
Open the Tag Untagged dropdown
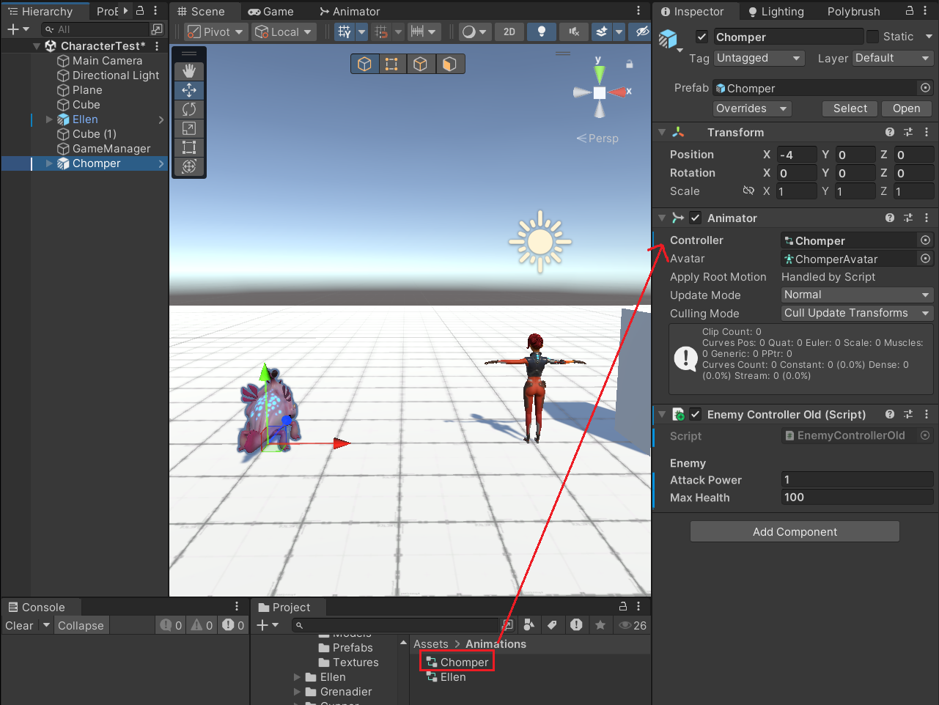coord(759,58)
